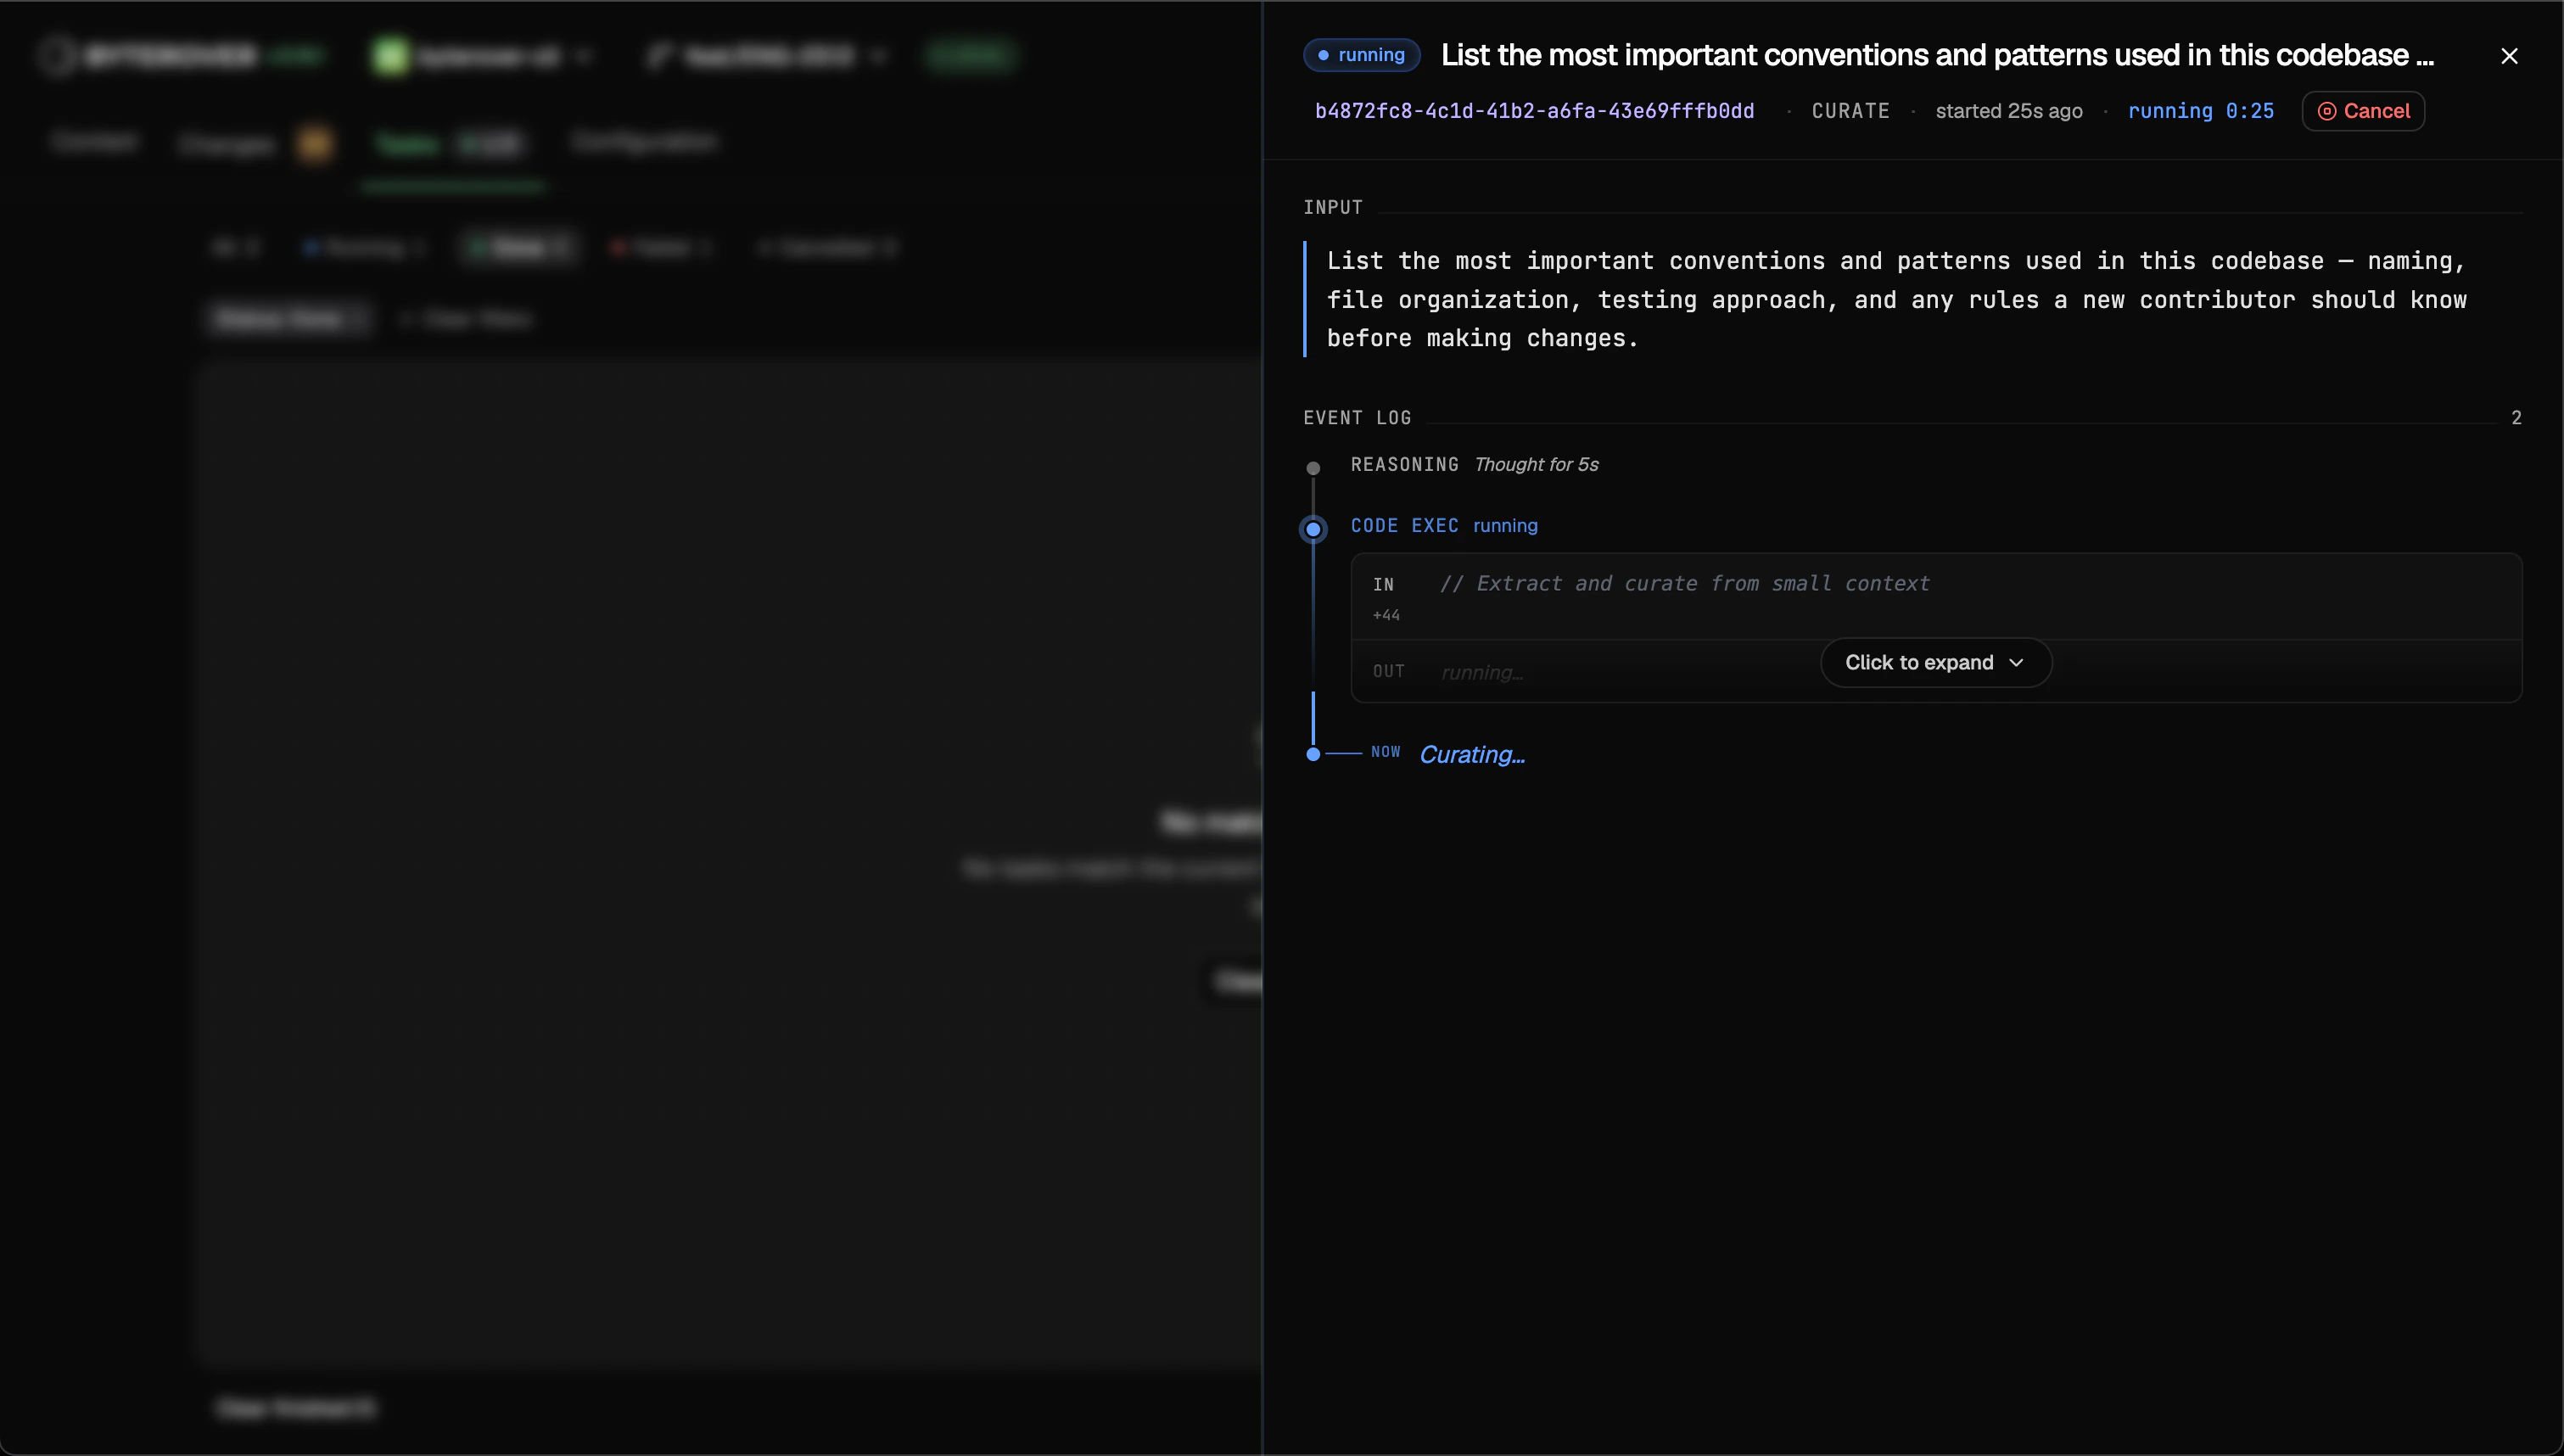The image size is (2564, 1456).
Task: Click the +44 hidden lines indicator
Action: pos(1386,615)
